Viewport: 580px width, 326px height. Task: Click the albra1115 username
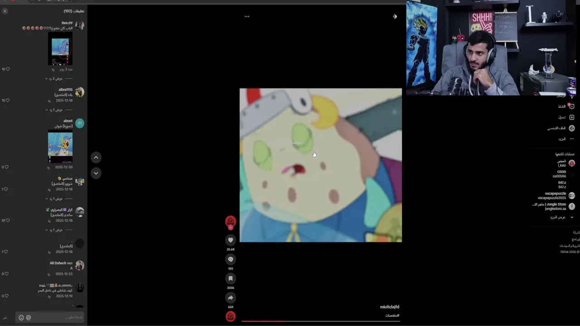click(65, 90)
